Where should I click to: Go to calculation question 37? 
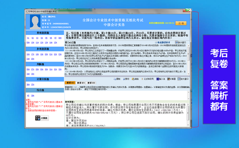pyautogui.click(x=33, y=84)
